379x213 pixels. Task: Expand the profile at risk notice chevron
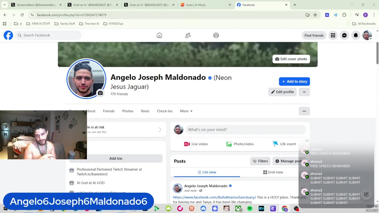pyautogui.click(x=160, y=130)
